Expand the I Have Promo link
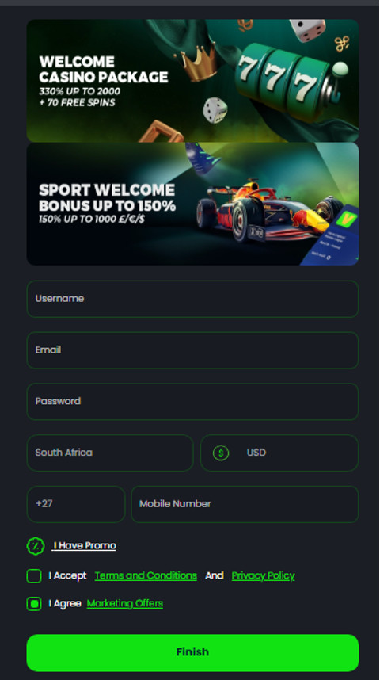The image size is (380, 680). tap(84, 545)
